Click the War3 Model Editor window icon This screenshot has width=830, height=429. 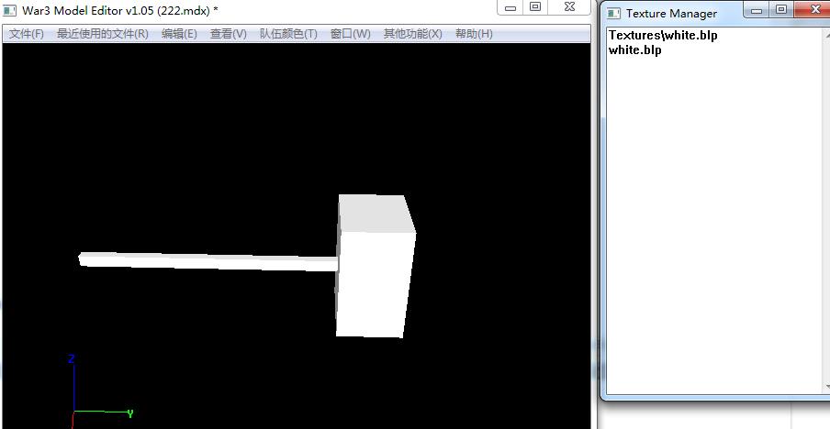pos(10,11)
